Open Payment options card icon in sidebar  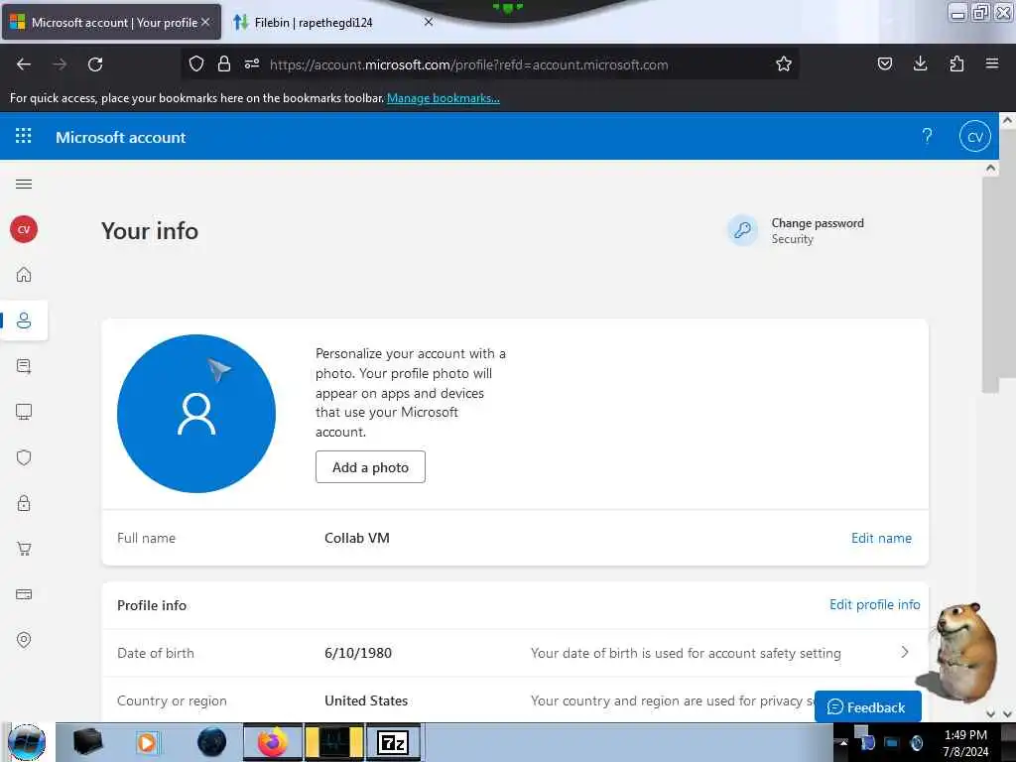click(x=24, y=594)
